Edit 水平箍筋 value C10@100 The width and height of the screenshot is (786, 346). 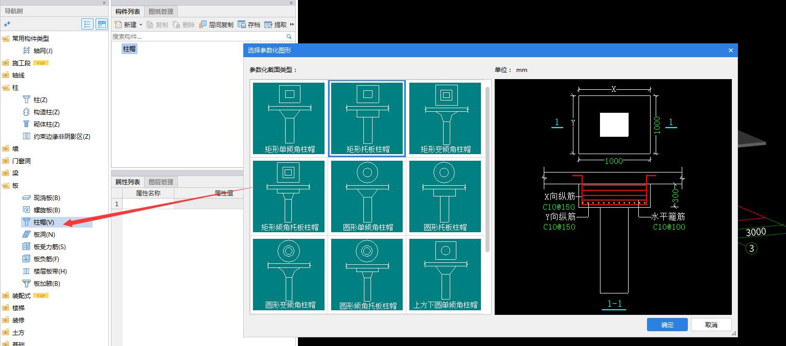tap(669, 227)
